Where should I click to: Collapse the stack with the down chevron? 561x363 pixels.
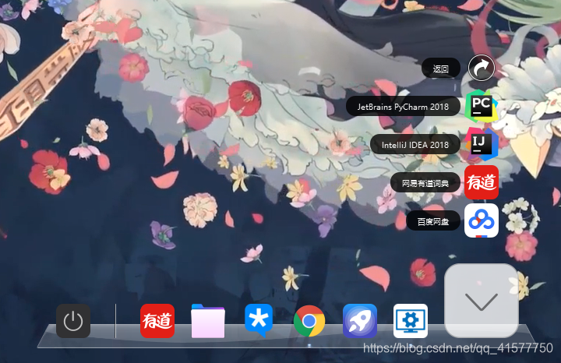482,301
